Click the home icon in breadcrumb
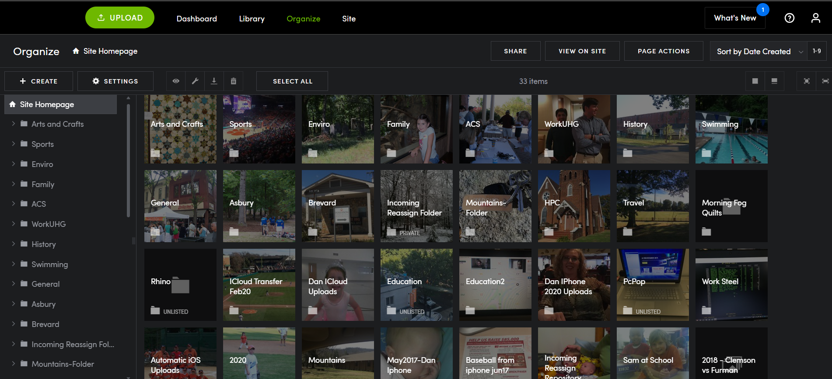This screenshot has height=379, width=832. [76, 51]
